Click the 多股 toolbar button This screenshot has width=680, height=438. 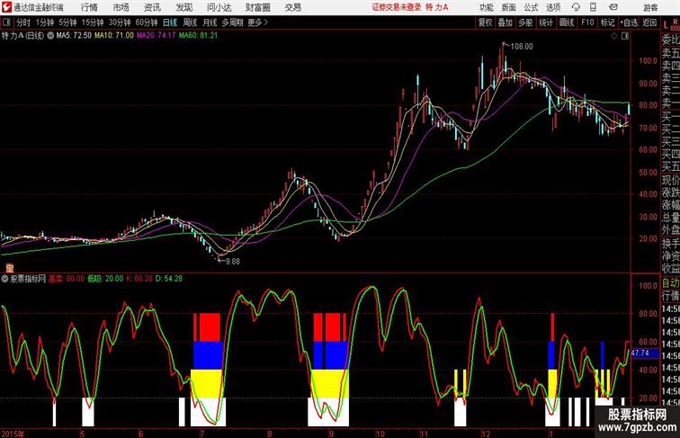pos(525,22)
